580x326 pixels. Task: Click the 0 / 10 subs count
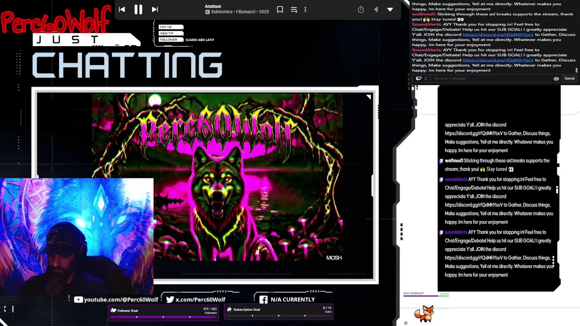coord(327,308)
